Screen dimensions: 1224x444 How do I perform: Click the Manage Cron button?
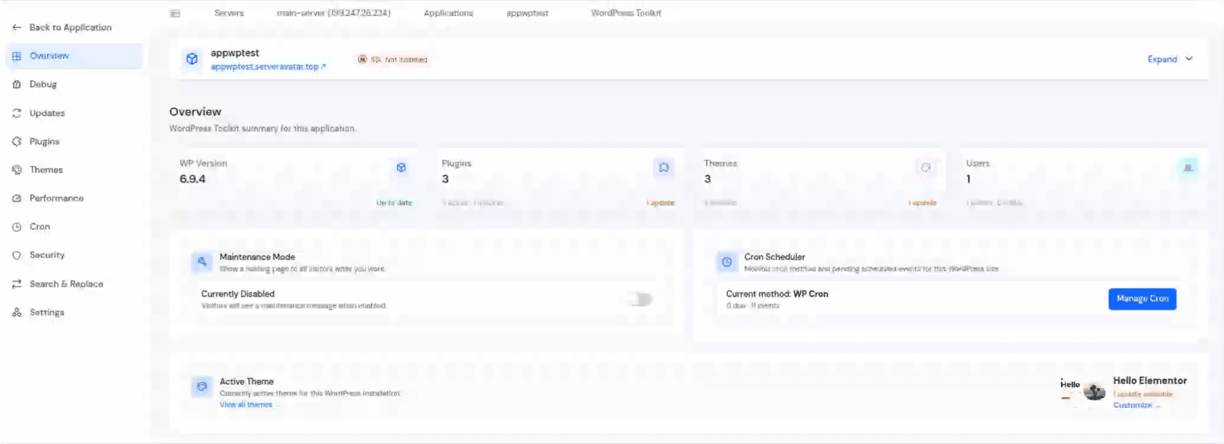coord(1142,299)
